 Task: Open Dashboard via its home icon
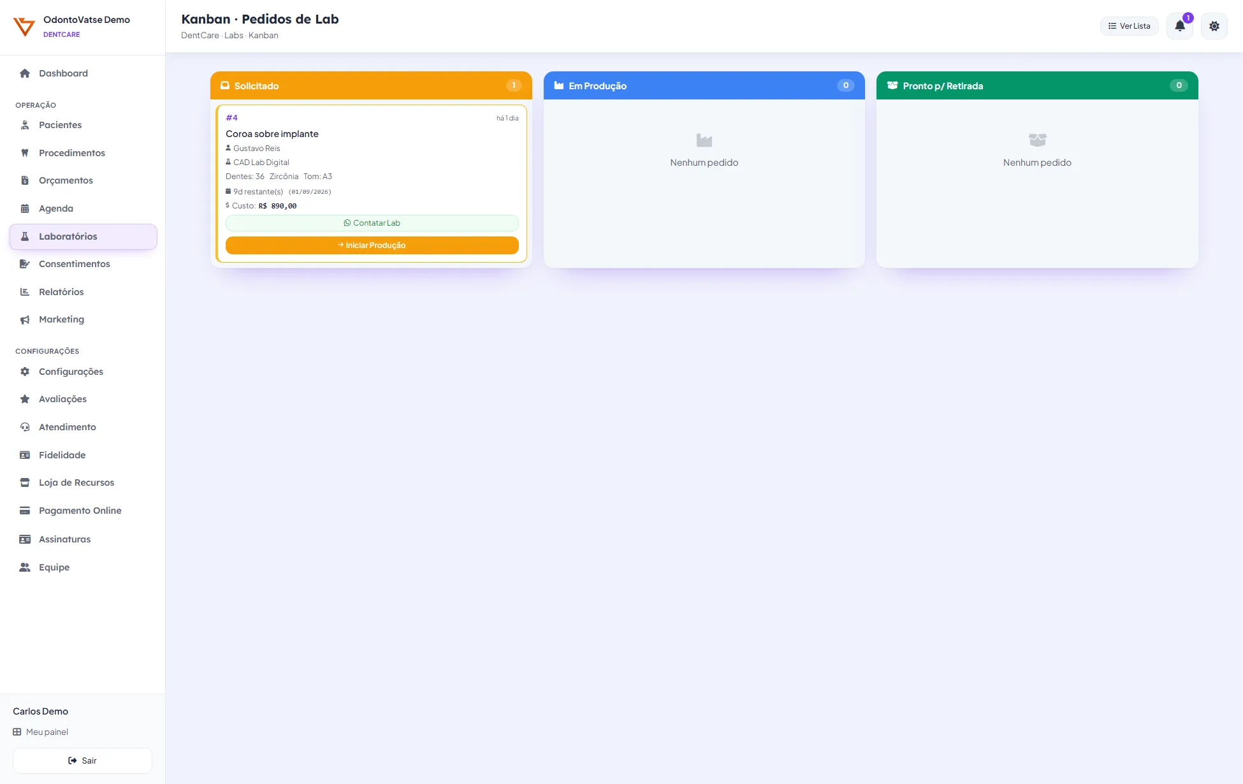click(x=25, y=73)
